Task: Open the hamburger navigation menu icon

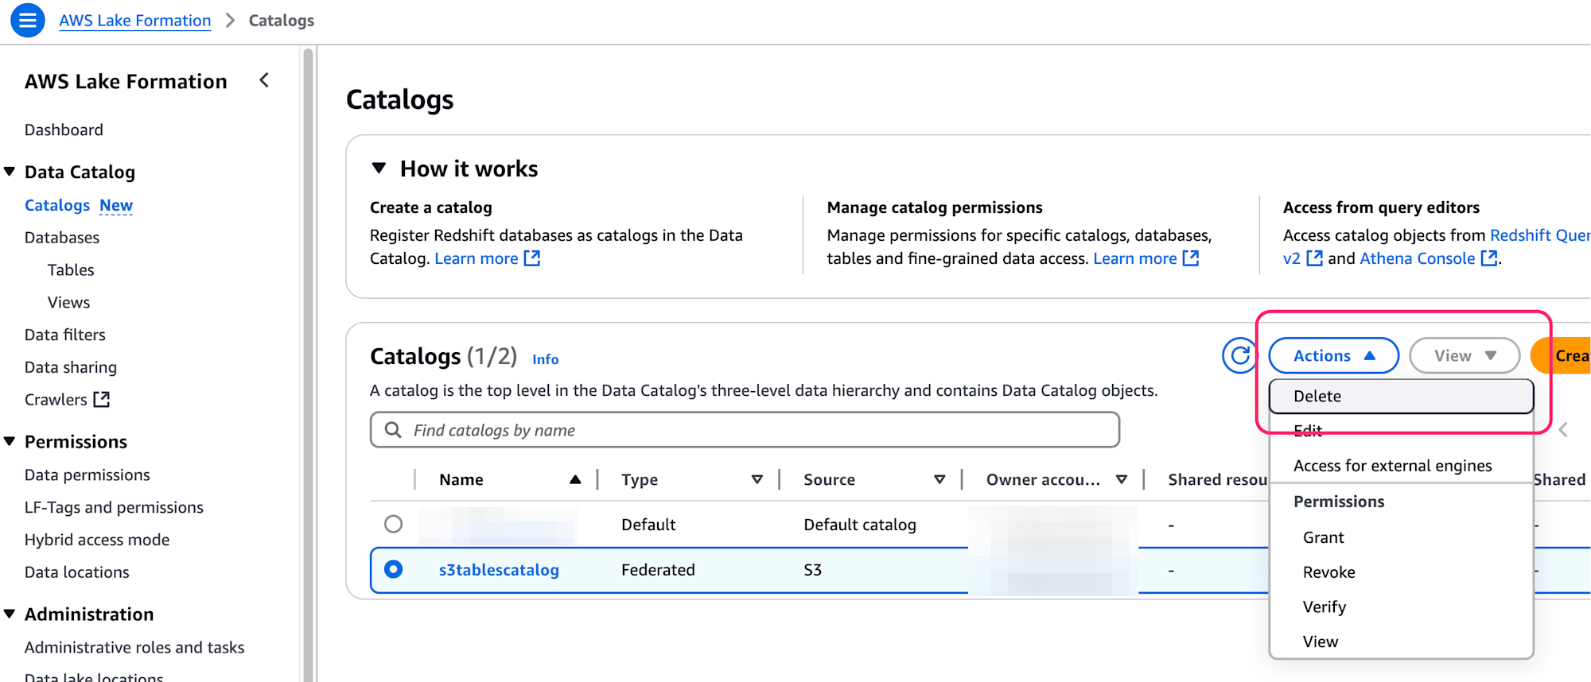Action: (x=27, y=20)
